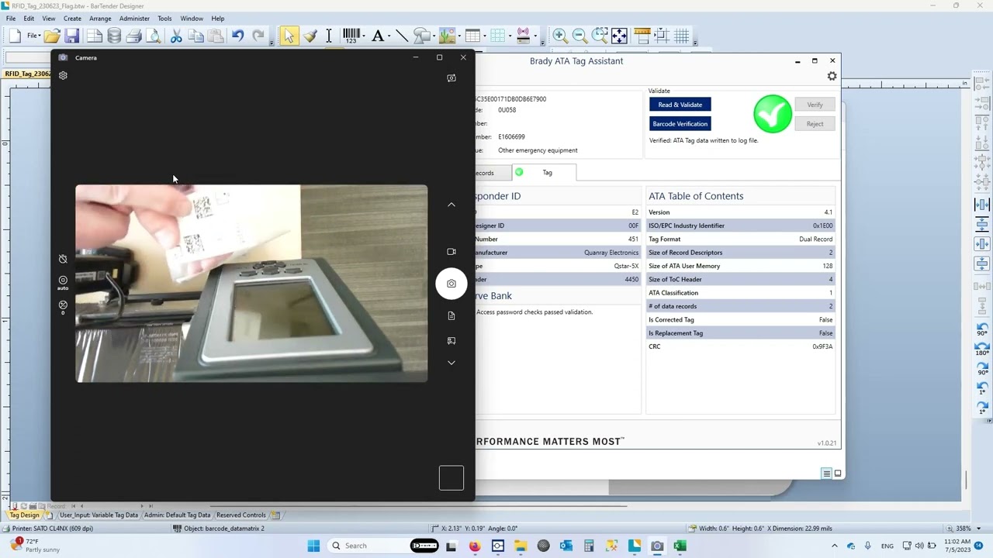Open Outlook from the taskbar
This screenshot has width=993, height=558.
pos(566,546)
